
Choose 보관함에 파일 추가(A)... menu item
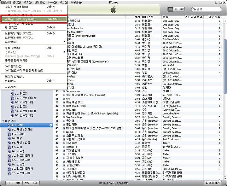[x=34, y=34]
